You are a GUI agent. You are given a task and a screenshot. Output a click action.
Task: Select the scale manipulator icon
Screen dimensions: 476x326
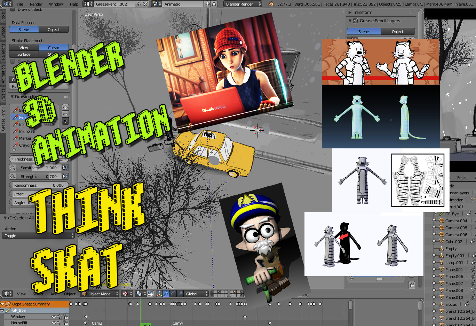coord(180,294)
